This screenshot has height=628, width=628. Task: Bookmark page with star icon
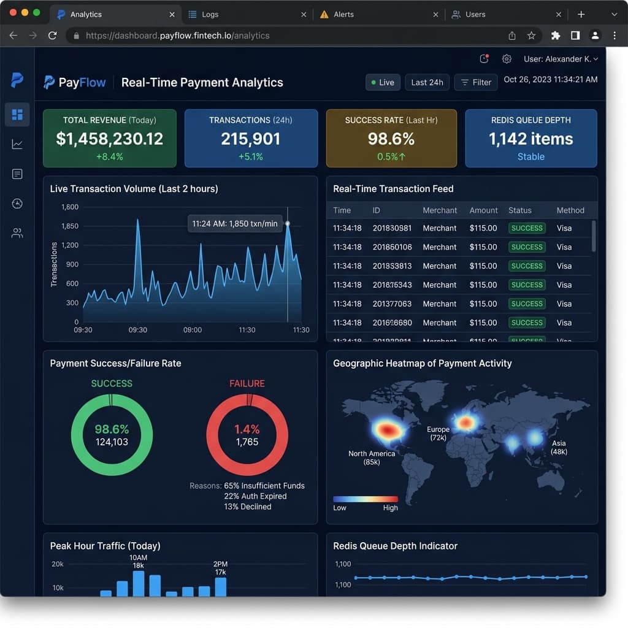(x=531, y=36)
